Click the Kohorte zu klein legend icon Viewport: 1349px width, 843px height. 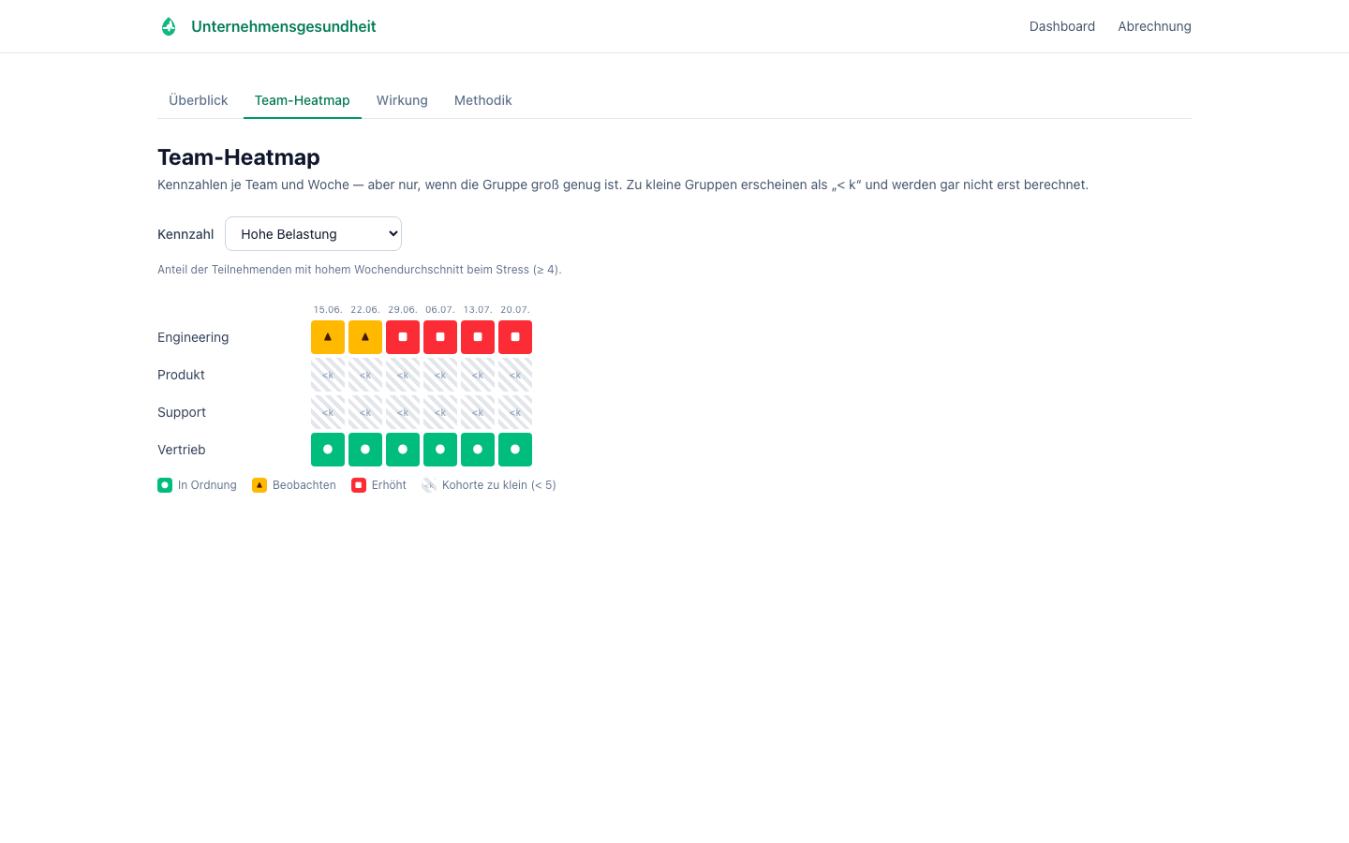coord(429,485)
